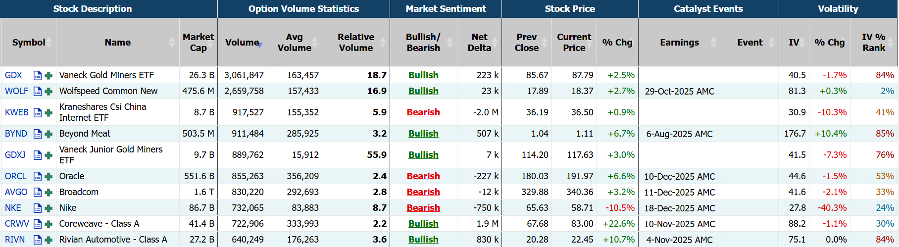Click the Oracle company name cell

tap(72, 176)
